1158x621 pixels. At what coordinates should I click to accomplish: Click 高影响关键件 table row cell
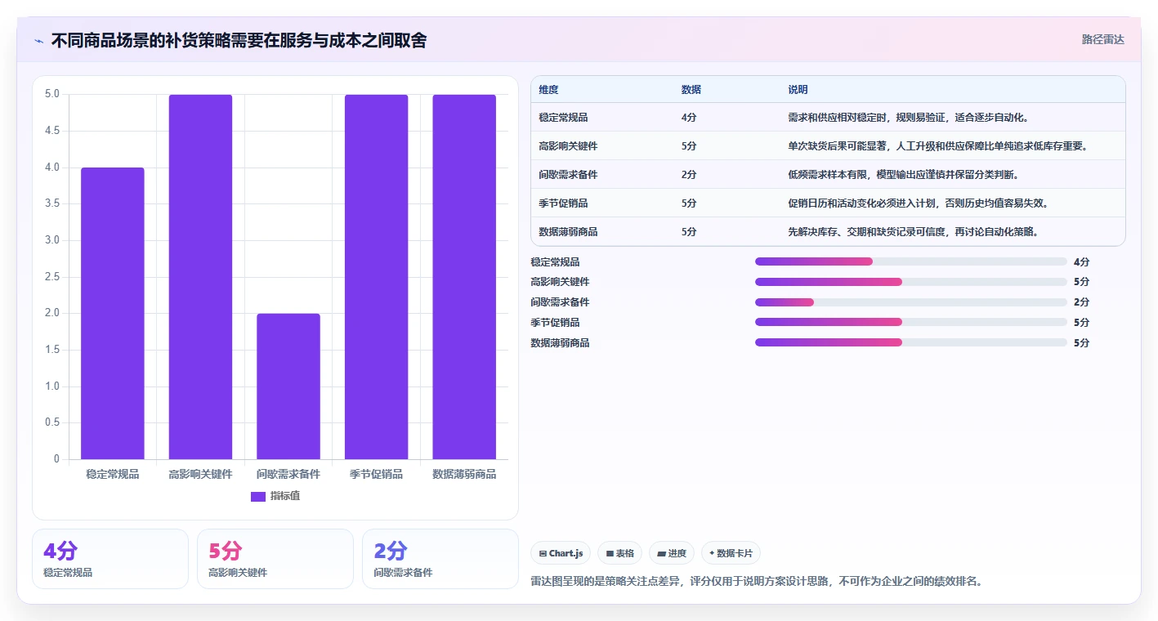click(x=568, y=145)
